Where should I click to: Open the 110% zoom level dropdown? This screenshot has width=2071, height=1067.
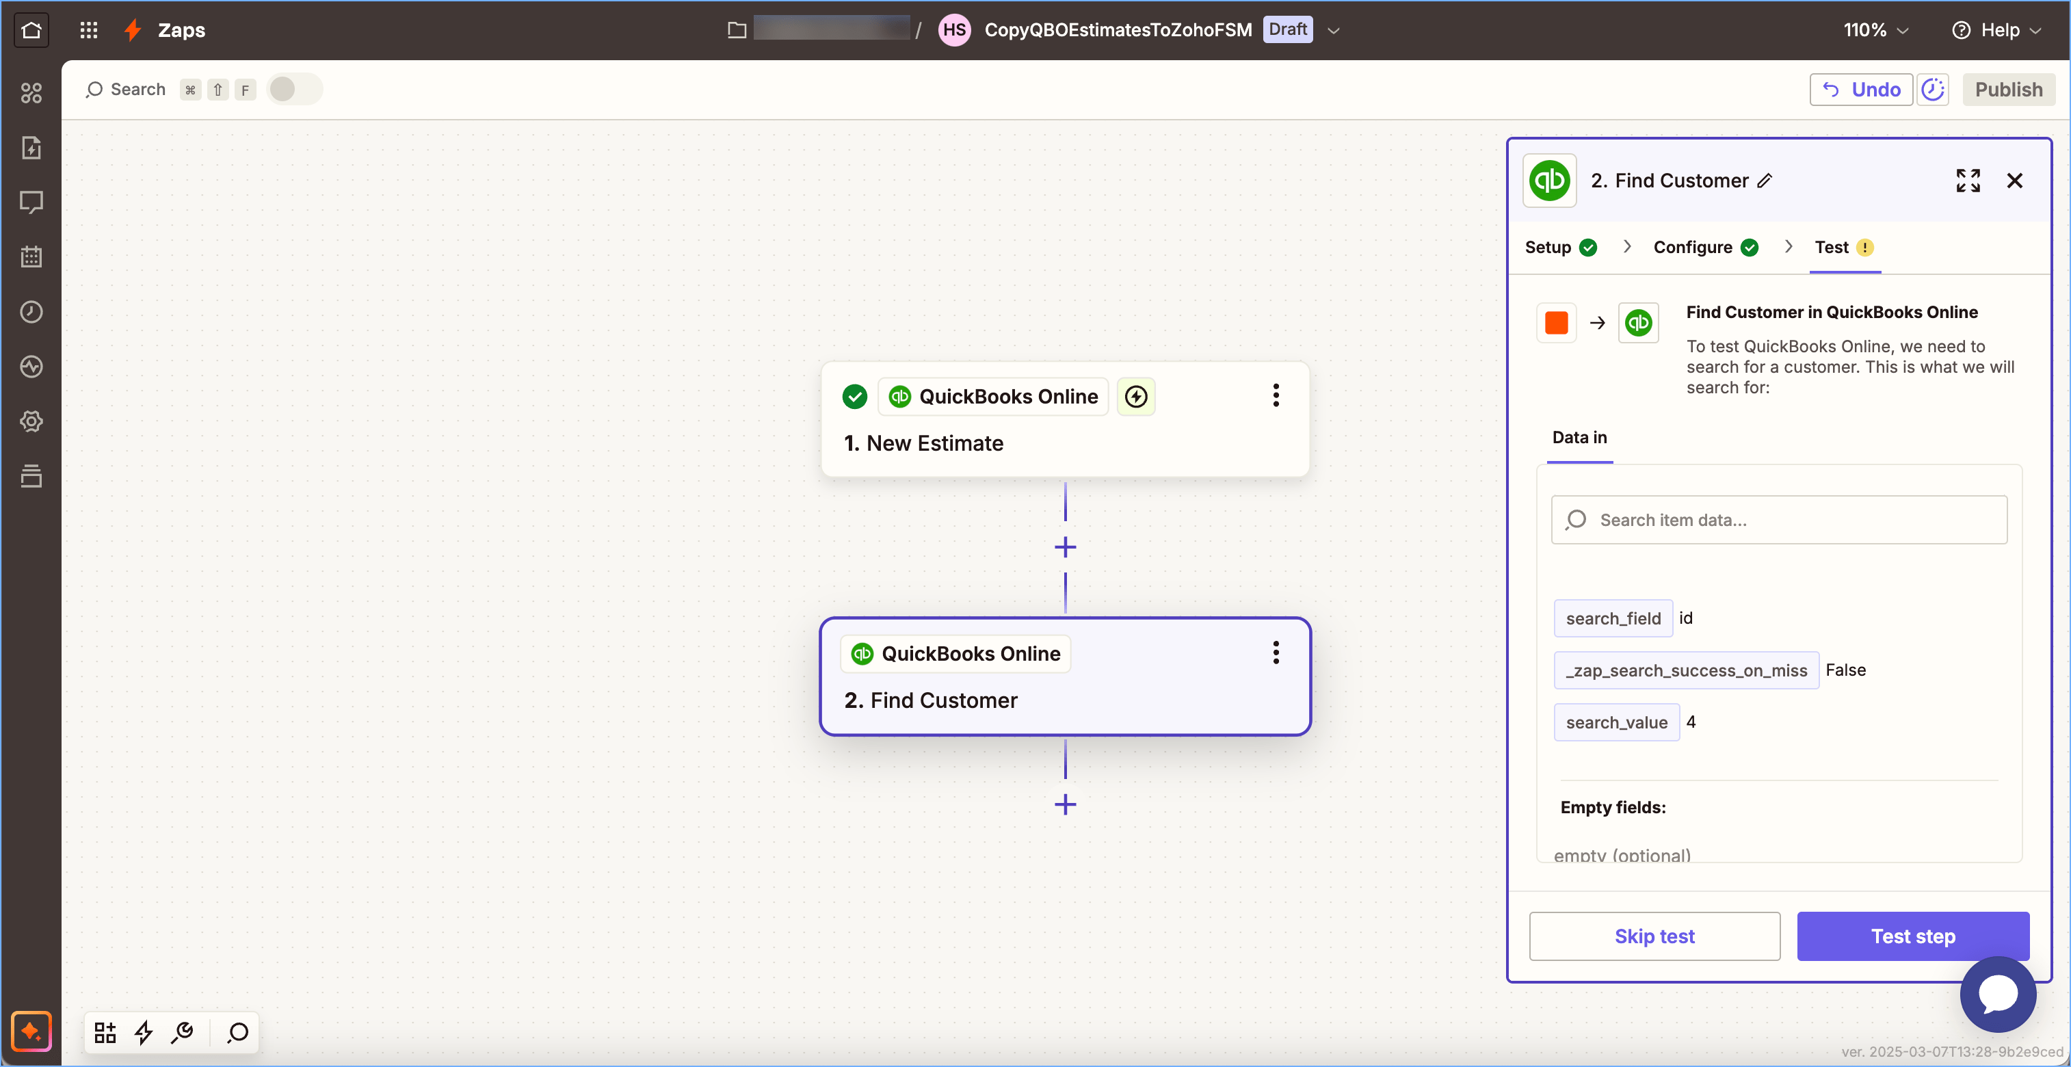pos(1875,31)
